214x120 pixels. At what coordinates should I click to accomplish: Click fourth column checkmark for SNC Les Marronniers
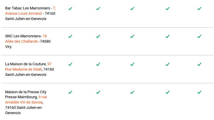(x=167, y=36)
